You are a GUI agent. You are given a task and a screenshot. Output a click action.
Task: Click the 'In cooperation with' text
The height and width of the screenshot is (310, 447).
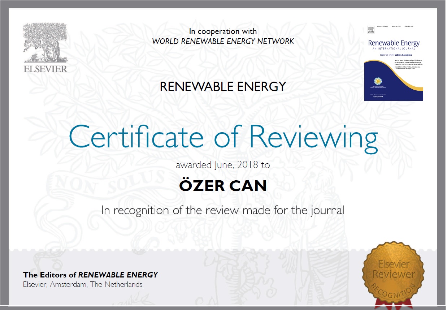pos(223,31)
